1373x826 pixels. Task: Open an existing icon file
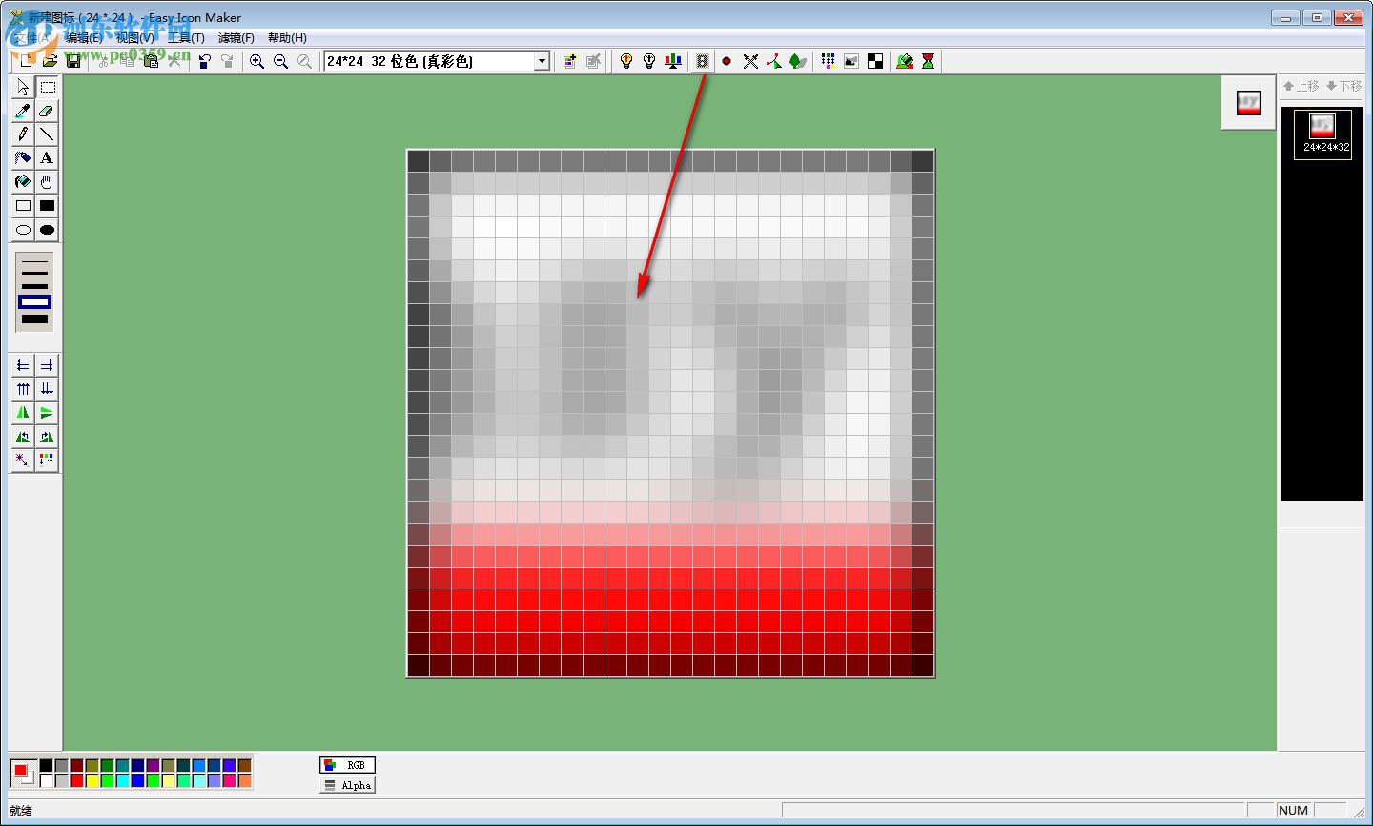coord(50,61)
